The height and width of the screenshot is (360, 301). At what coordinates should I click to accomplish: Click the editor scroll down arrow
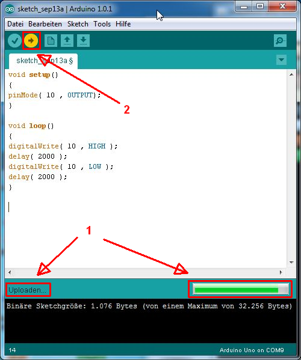point(291,262)
